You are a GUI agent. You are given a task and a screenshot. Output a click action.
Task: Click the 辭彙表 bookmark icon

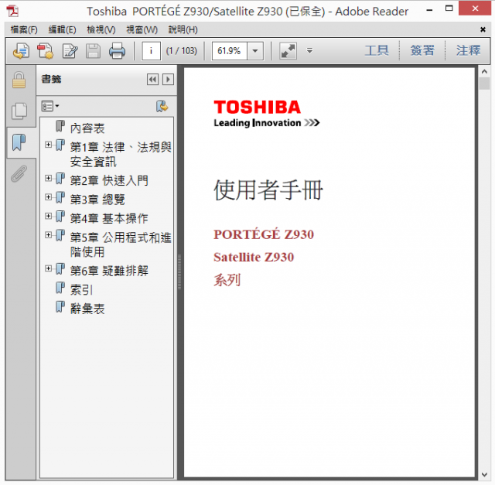pyautogui.click(x=60, y=307)
